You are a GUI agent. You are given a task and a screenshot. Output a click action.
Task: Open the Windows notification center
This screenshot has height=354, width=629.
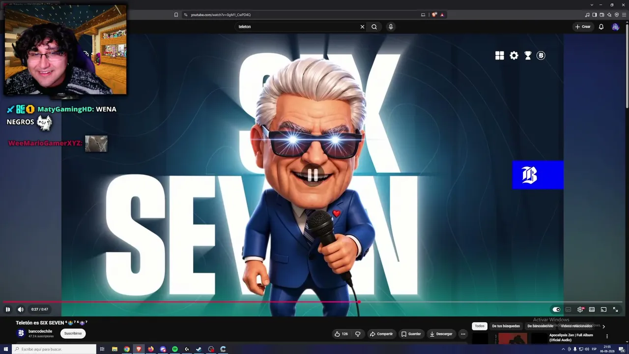click(622, 349)
